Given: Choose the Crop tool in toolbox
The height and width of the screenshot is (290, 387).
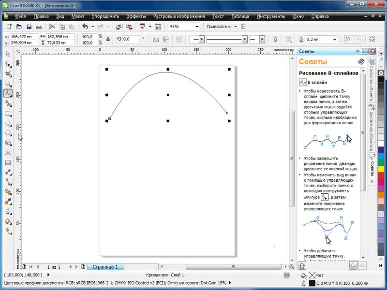Looking at the screenshot, I should pos(8,74).
